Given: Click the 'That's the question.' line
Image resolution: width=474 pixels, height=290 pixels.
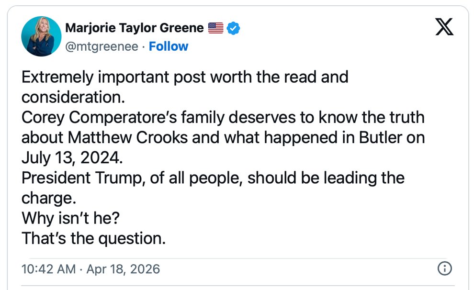Looking at the screenshot, I should (x=93, y=238).
